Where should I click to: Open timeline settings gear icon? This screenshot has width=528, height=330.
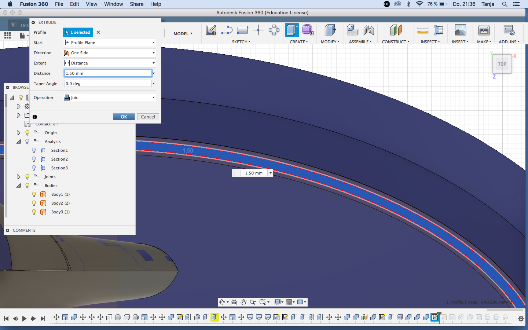tap(521, 319)
